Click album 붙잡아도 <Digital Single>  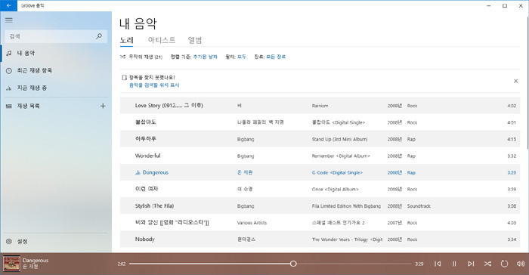point(339,122)
